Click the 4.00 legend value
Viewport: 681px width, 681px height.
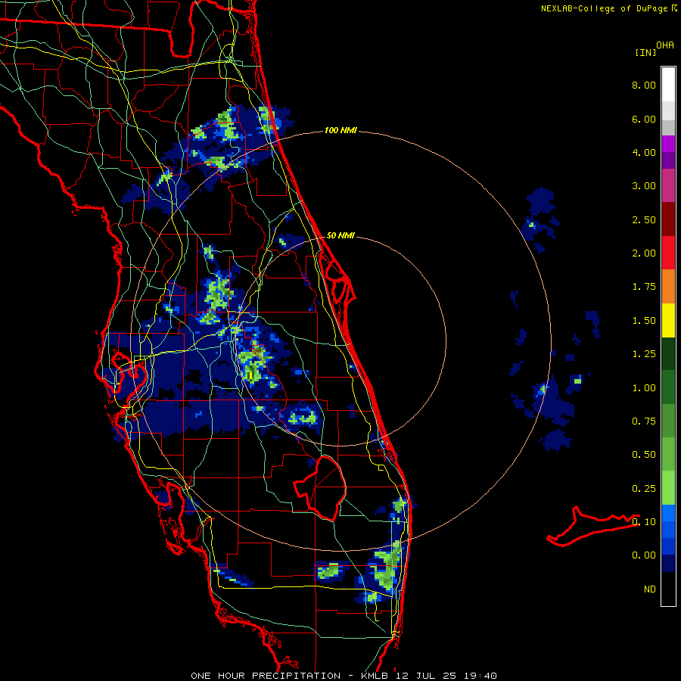tap(644, 152)
